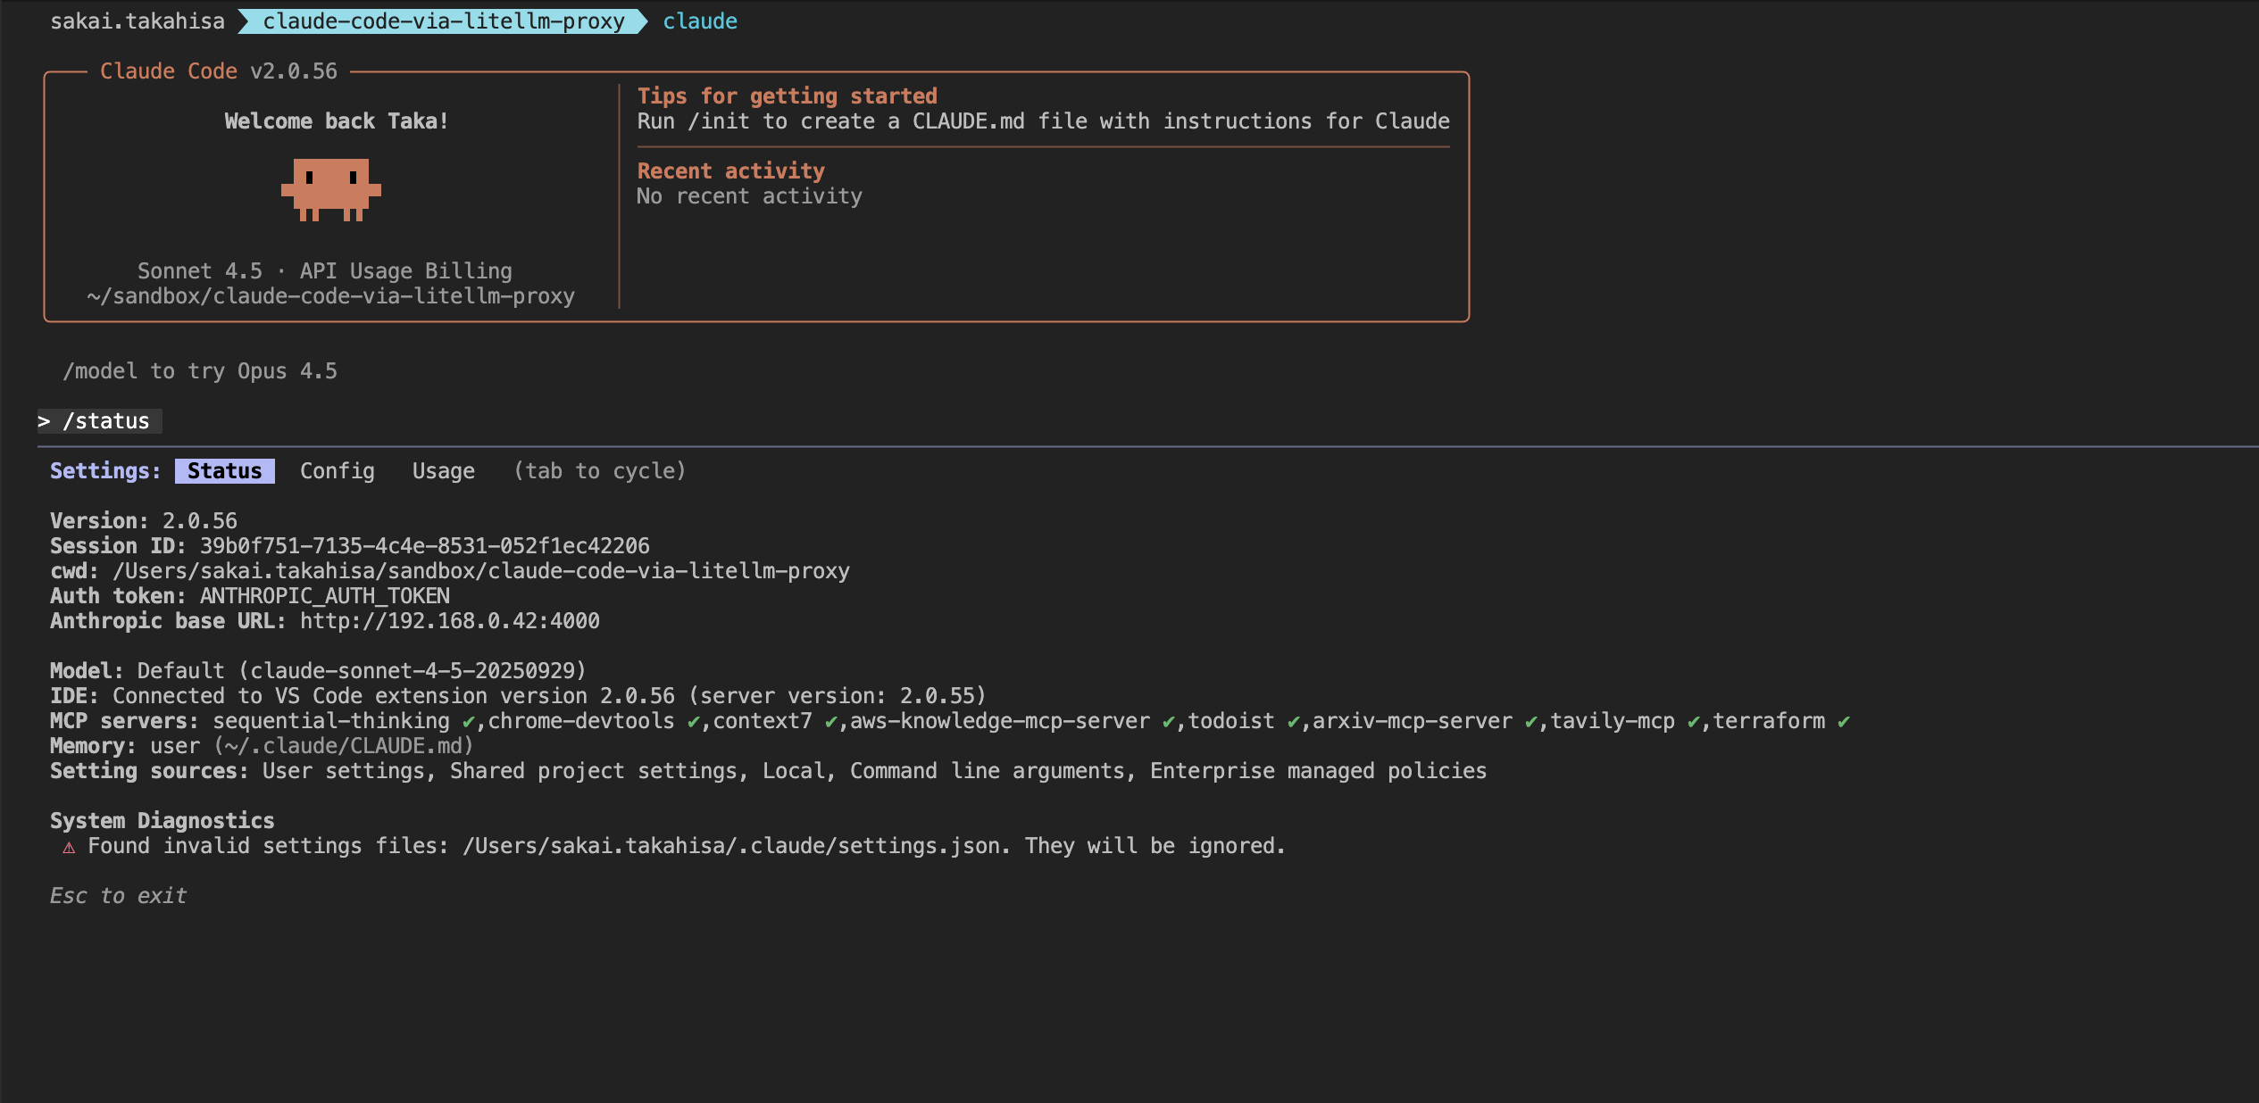Toggle the arxiv-mcp-server check
Viewport: 2259px width, 1103px height.
point(1530,721)
